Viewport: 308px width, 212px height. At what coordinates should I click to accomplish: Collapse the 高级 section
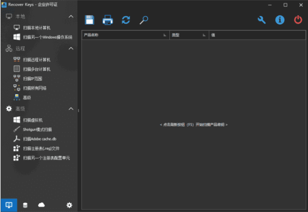(71, 109)
